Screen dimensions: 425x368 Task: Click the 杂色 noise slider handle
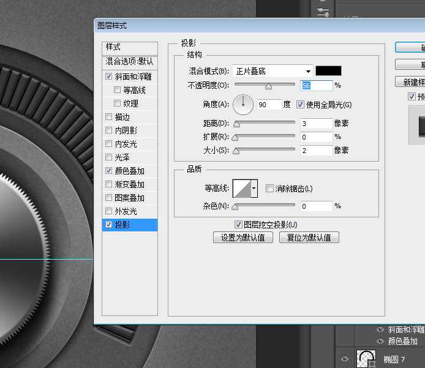point(235,207)
